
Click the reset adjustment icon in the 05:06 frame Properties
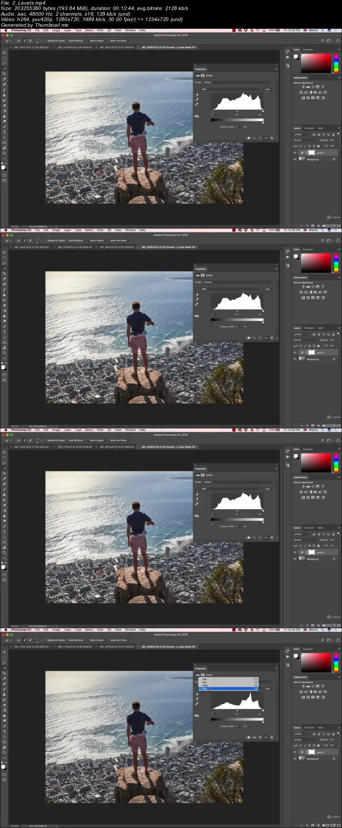260,338
